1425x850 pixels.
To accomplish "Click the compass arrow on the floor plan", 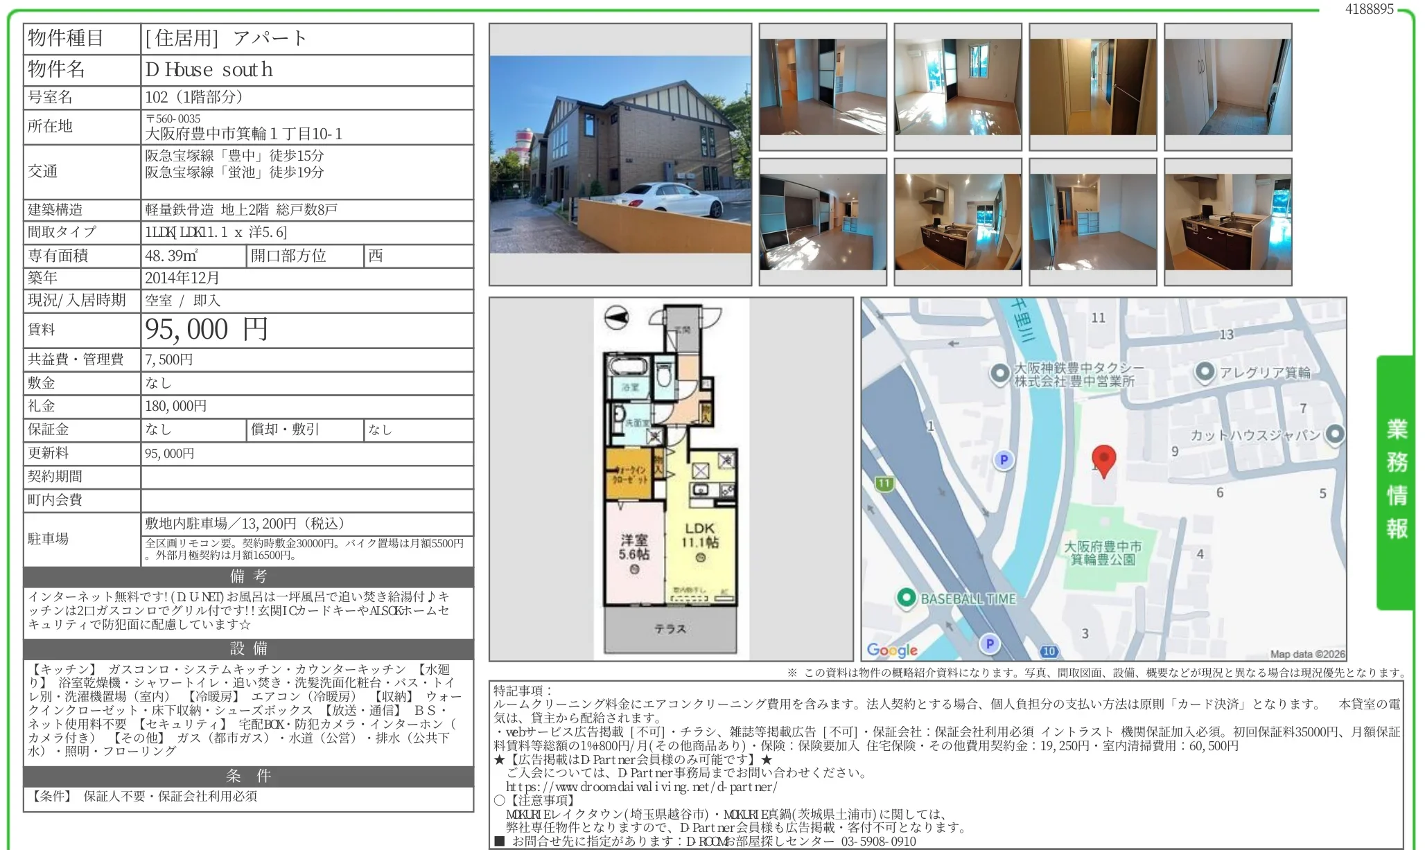I will tap(616, 319).
